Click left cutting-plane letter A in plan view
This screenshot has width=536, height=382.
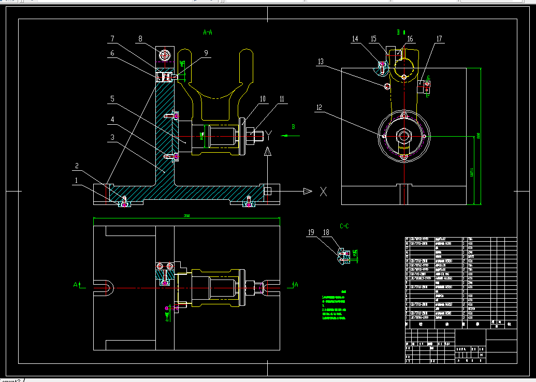click(x=76, y=284)
